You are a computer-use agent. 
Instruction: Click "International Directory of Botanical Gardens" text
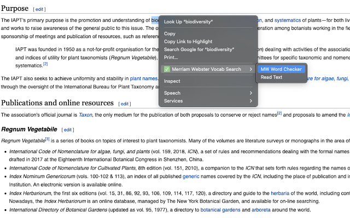tap(59, 210)
